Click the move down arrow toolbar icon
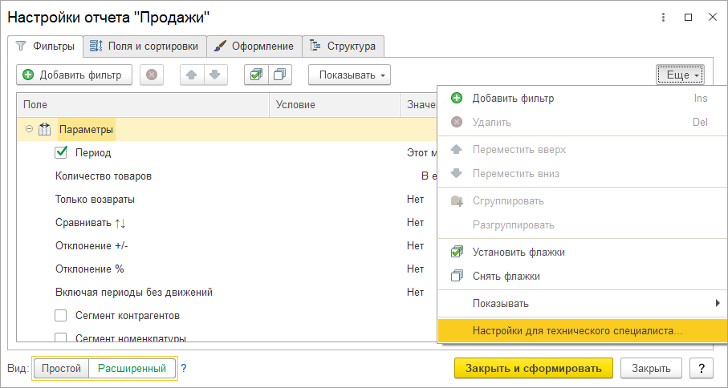This screenshot has width=728, height=388. [x=214, y=75]
